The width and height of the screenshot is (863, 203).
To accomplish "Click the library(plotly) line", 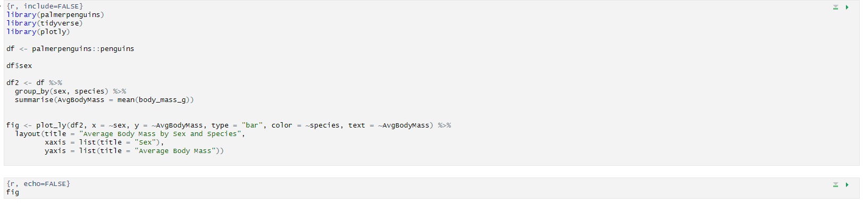I will [x=38, y=32].
